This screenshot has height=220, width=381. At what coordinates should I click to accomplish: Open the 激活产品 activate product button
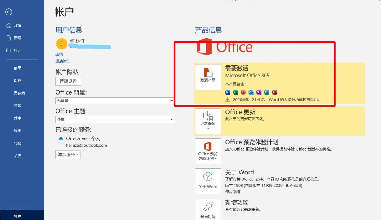(208, 77)
